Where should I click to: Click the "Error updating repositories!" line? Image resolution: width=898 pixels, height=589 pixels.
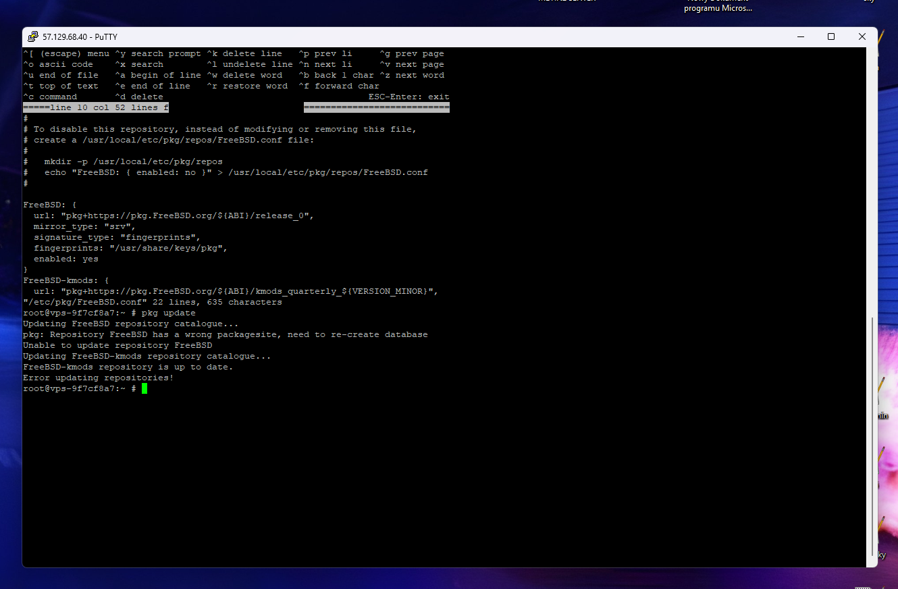tap(98, 378)
